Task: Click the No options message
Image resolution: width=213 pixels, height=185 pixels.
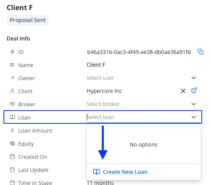Action: coord(144,145)
